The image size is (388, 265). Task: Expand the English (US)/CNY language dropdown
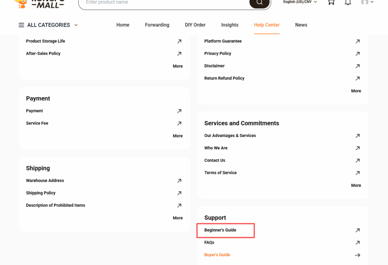[300, 2]
